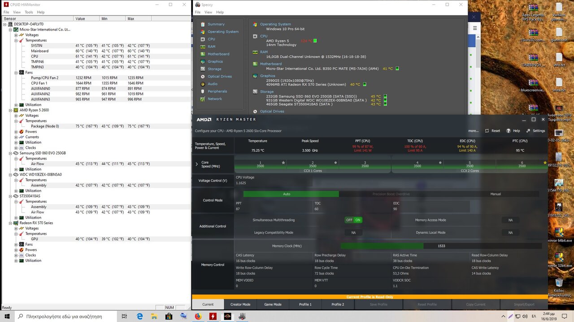Open Firefox from the taskbar
The width and height of the screenshot is (574, 322).
[198, 316]
